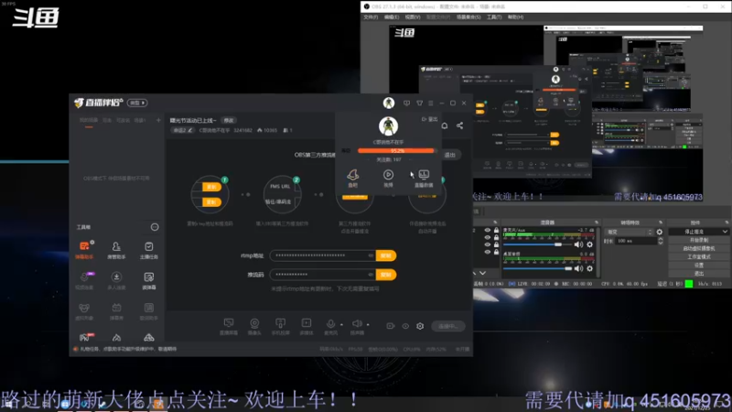Click 开始录制 button in OBS controls
The height and width of the screenshot is (412, 732).
[698, 240]
